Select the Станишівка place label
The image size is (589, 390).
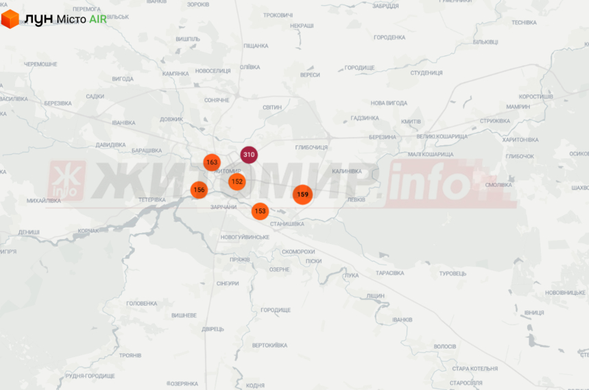coord(287,224)
